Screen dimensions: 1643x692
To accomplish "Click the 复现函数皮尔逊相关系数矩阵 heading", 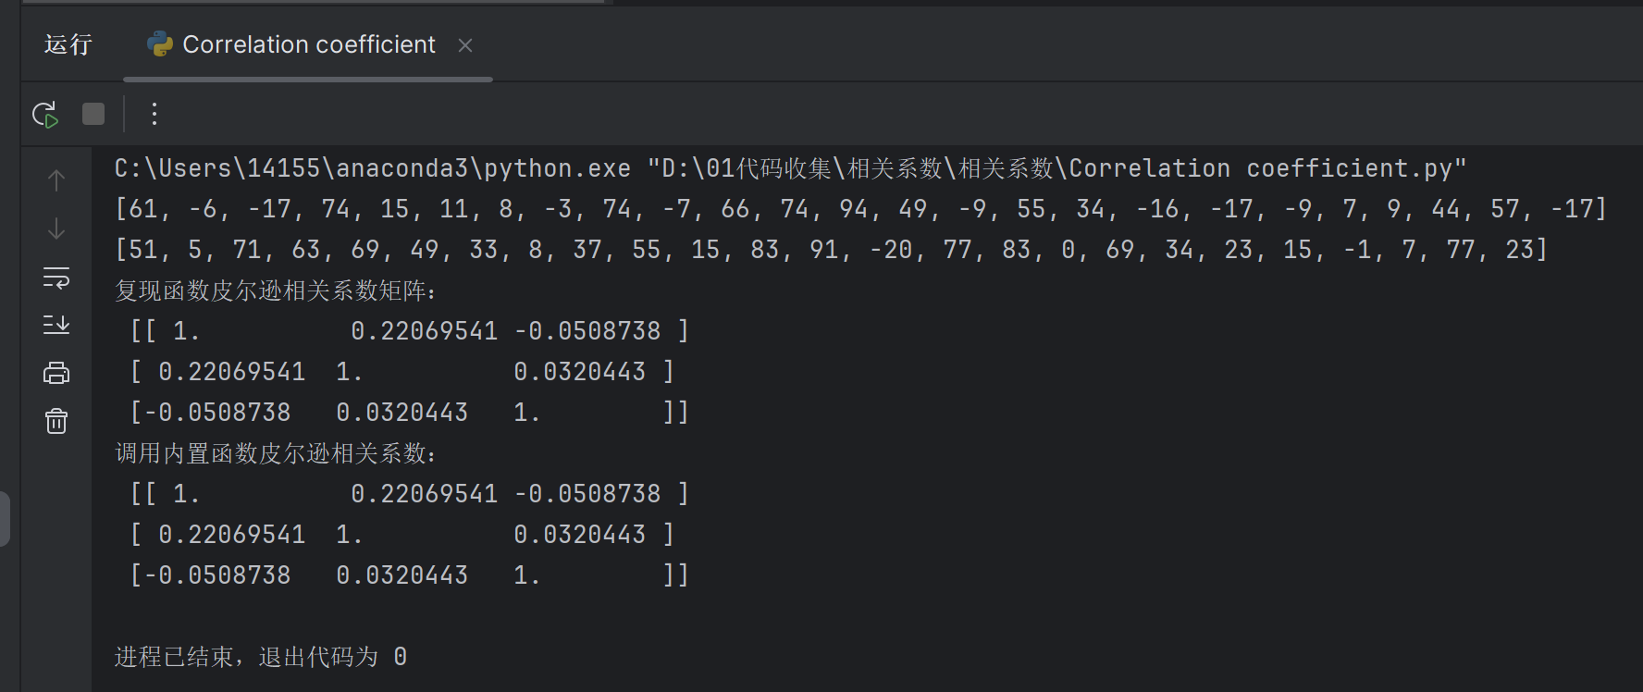I will [276, 290].
